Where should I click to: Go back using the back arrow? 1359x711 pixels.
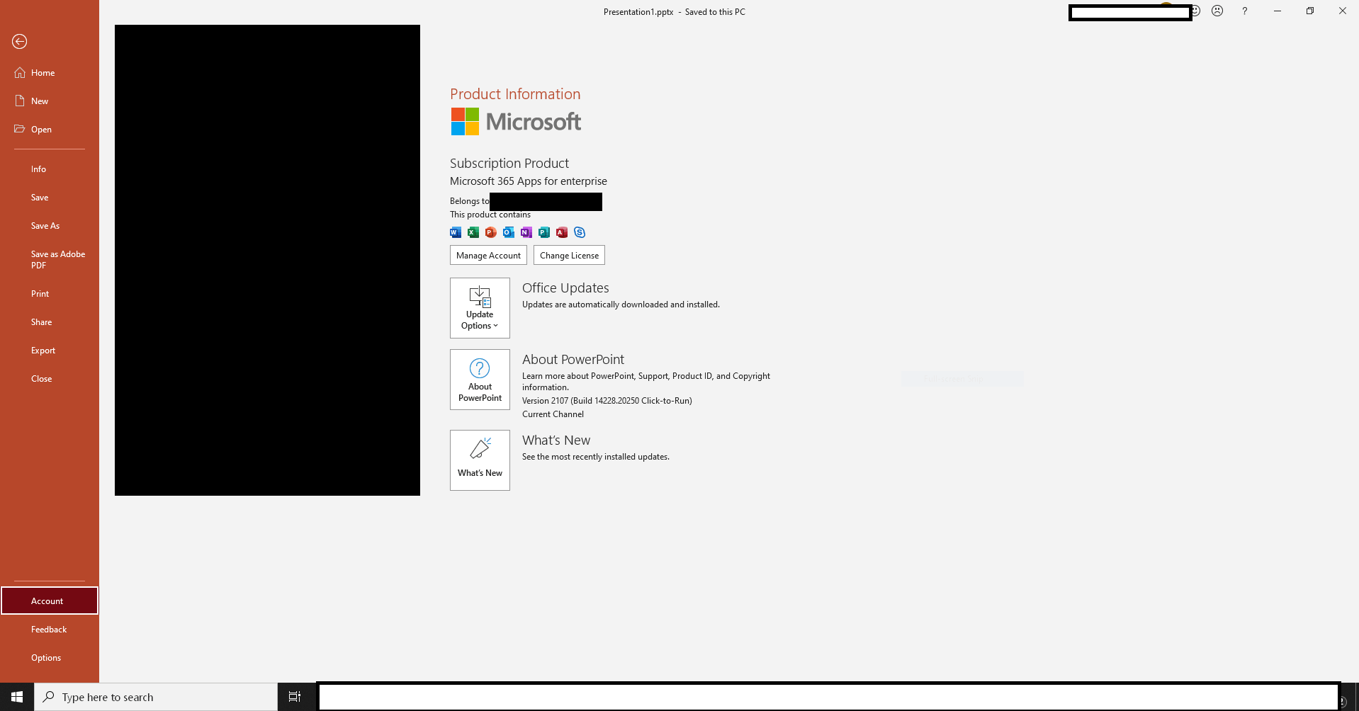[20, 42]
